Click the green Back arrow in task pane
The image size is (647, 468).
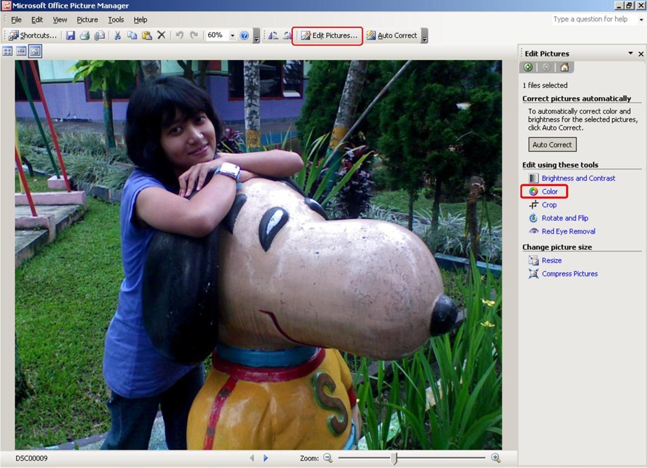tap(528, 67)
